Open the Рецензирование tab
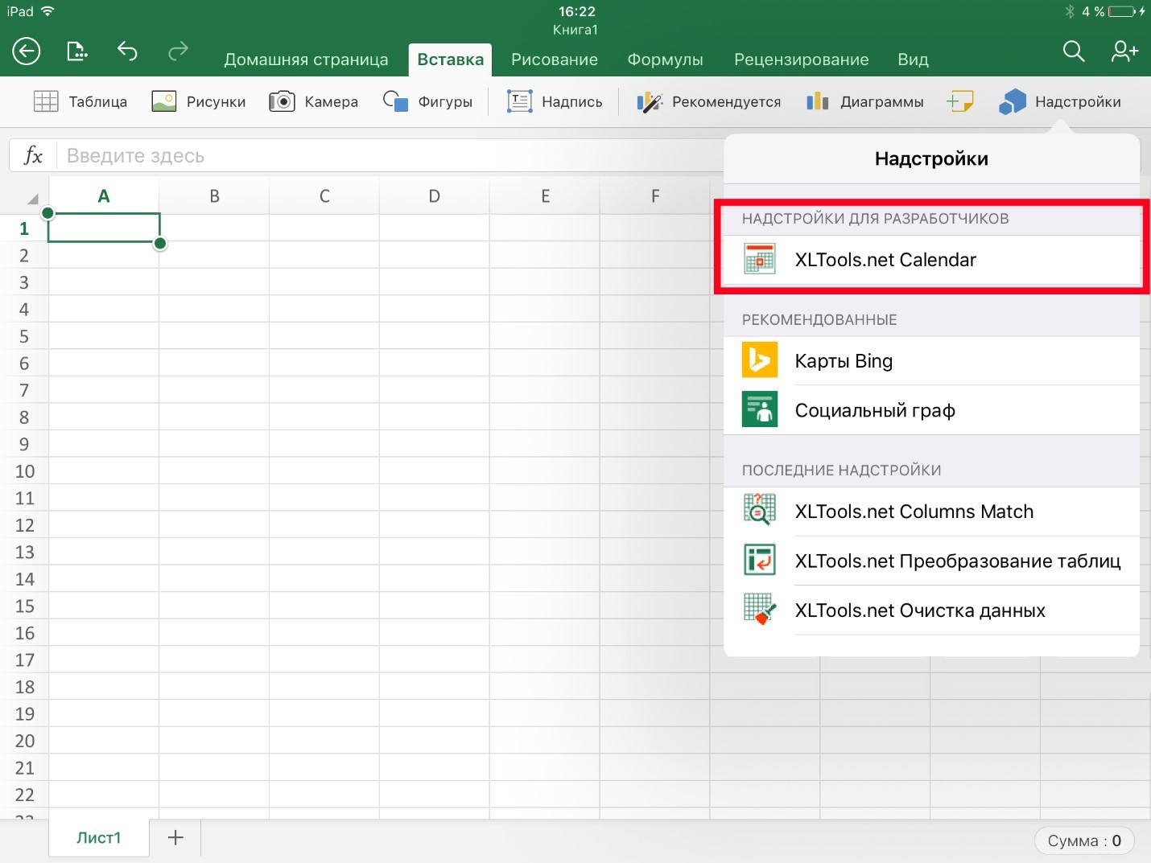The image size is (1151, 863). (x=802, y=60)
